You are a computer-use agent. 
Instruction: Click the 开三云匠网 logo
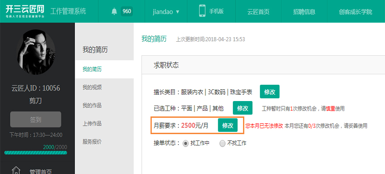point(25,11)
